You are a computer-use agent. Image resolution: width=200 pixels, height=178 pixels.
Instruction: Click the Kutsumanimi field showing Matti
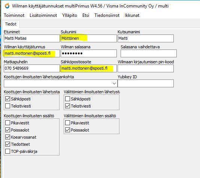coord(146,38)
